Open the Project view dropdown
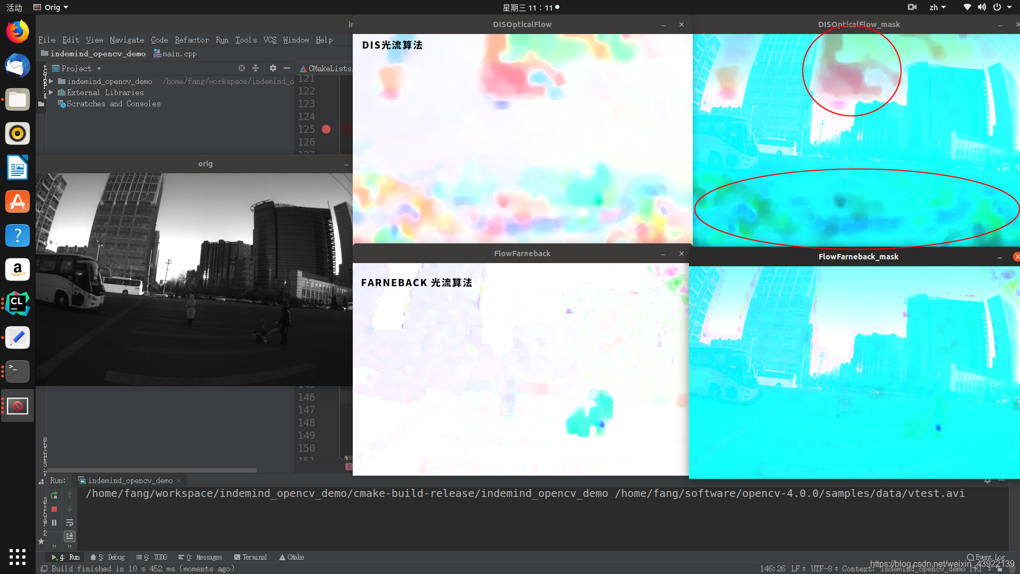The height and width of the screenshot is (574, 1020). [x=99, y=69]
